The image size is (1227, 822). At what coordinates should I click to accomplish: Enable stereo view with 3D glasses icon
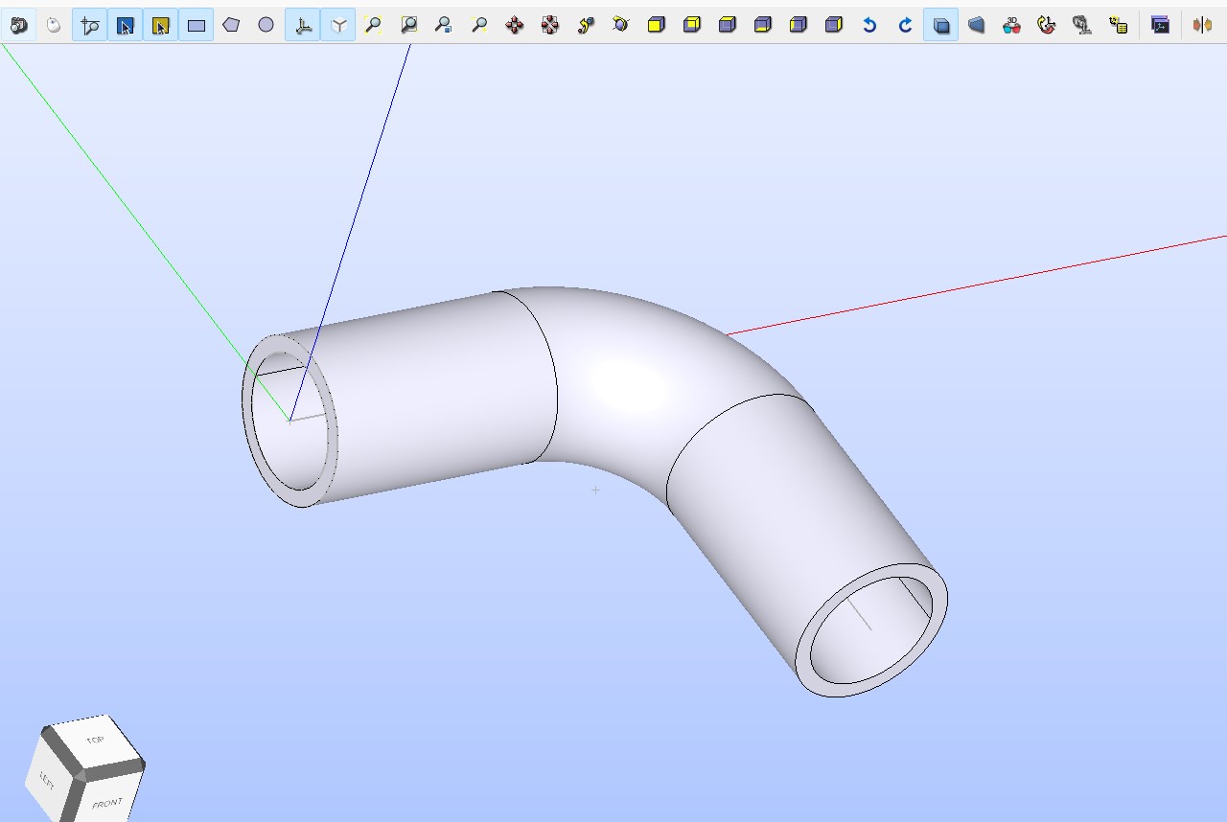coord(1011,25)
